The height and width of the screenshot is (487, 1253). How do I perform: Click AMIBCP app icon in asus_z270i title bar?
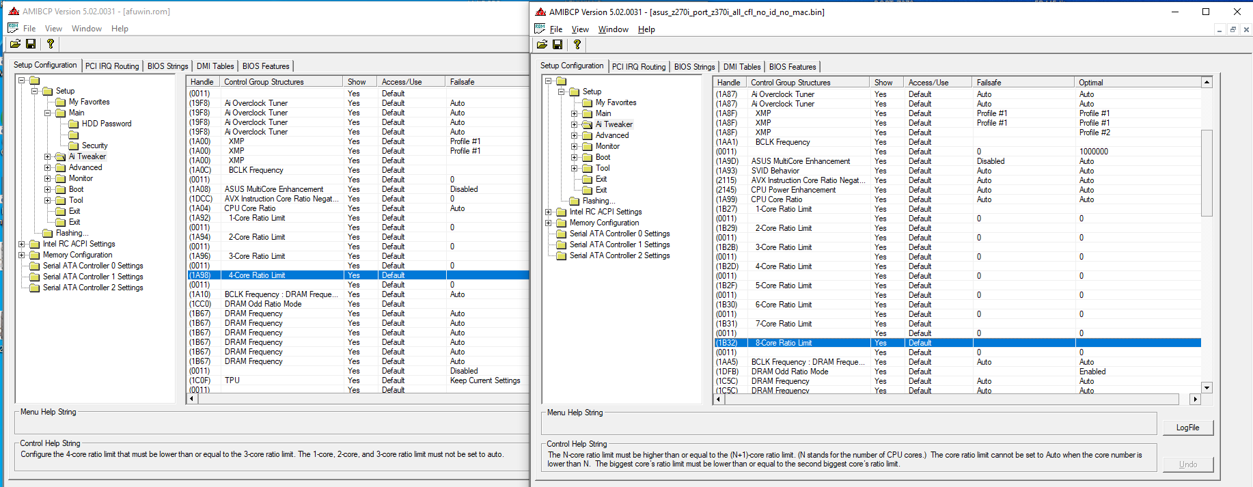tap(540, 12)
